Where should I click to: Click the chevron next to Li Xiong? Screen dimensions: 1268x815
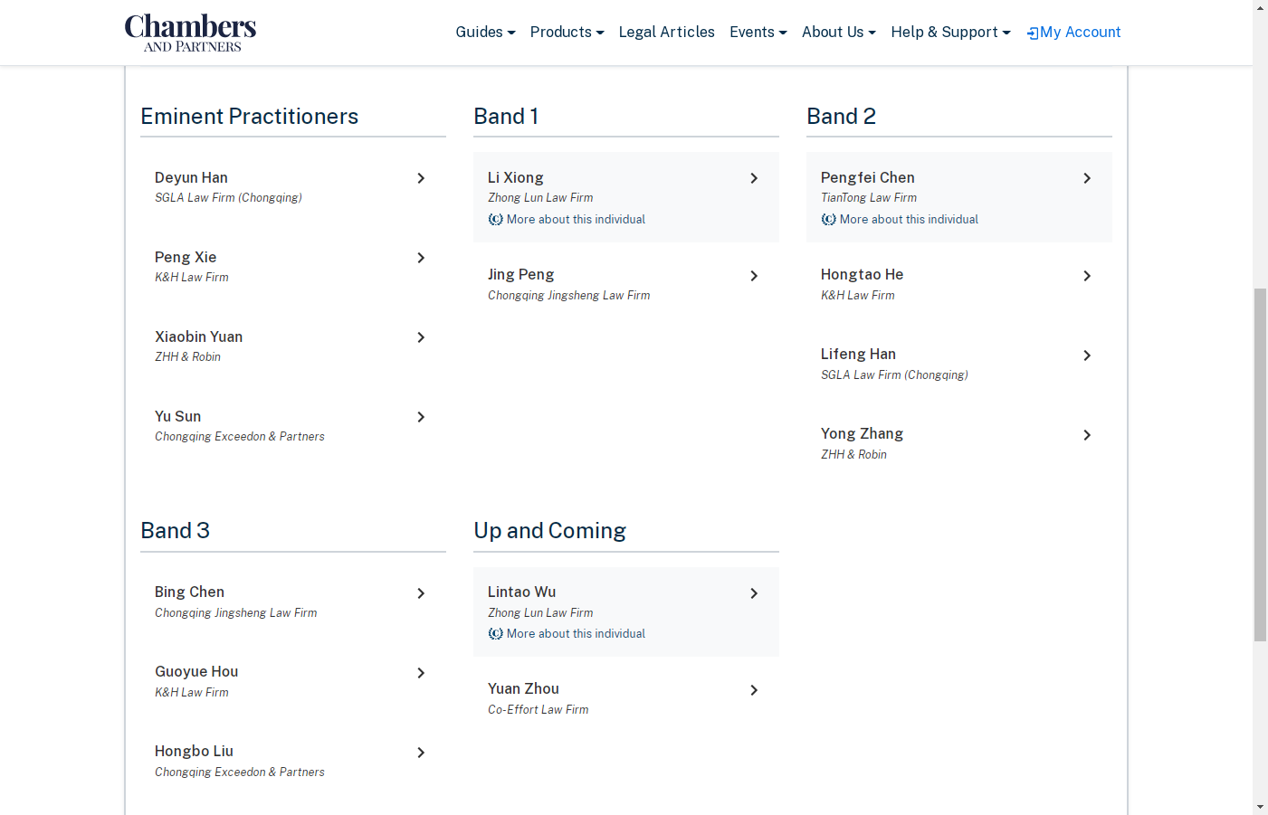pyautogui.click(x=754, y=178)
